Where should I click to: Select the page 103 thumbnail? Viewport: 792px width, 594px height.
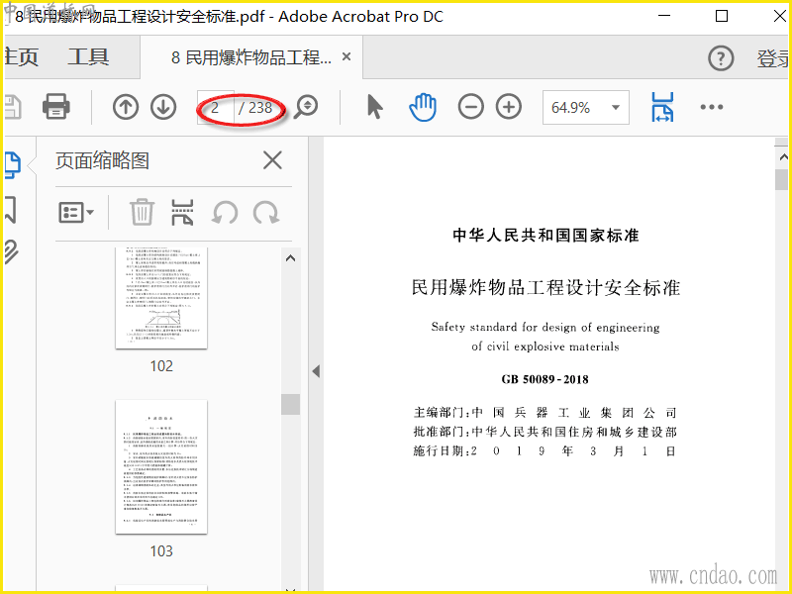coord(161,466)
